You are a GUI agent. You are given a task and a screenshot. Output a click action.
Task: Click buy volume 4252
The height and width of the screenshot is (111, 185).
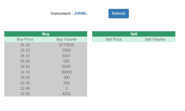pyautogui.click(x=66, y=94)
